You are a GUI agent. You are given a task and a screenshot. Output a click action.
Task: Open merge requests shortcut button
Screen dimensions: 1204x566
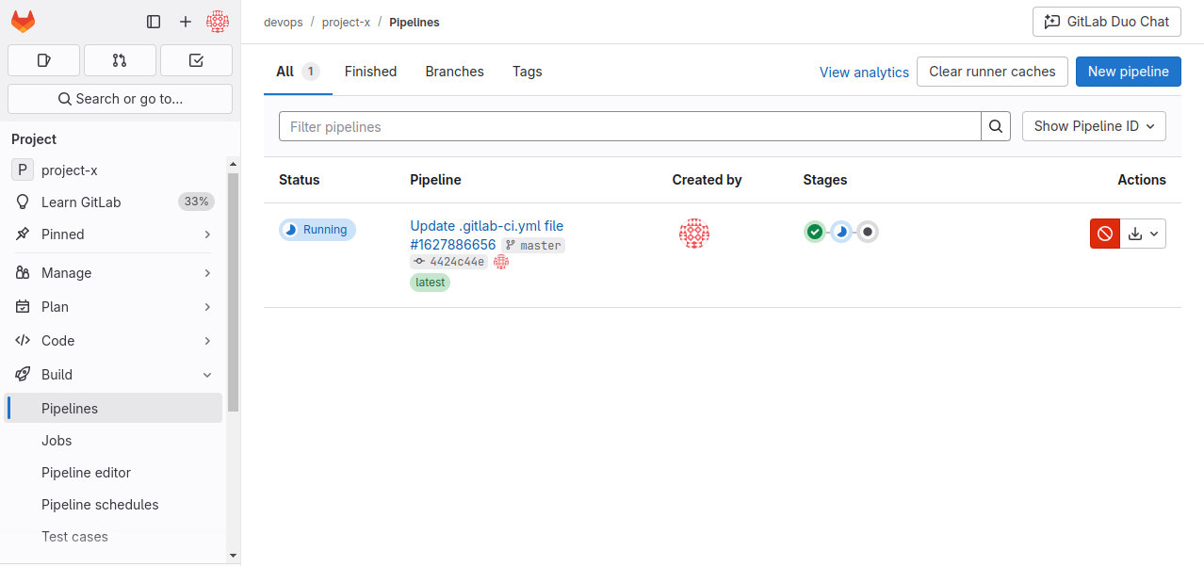pyautogui.click(x=120, y=60)
